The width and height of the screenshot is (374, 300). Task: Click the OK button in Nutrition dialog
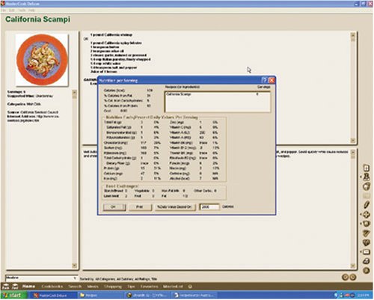coord(114,207)
